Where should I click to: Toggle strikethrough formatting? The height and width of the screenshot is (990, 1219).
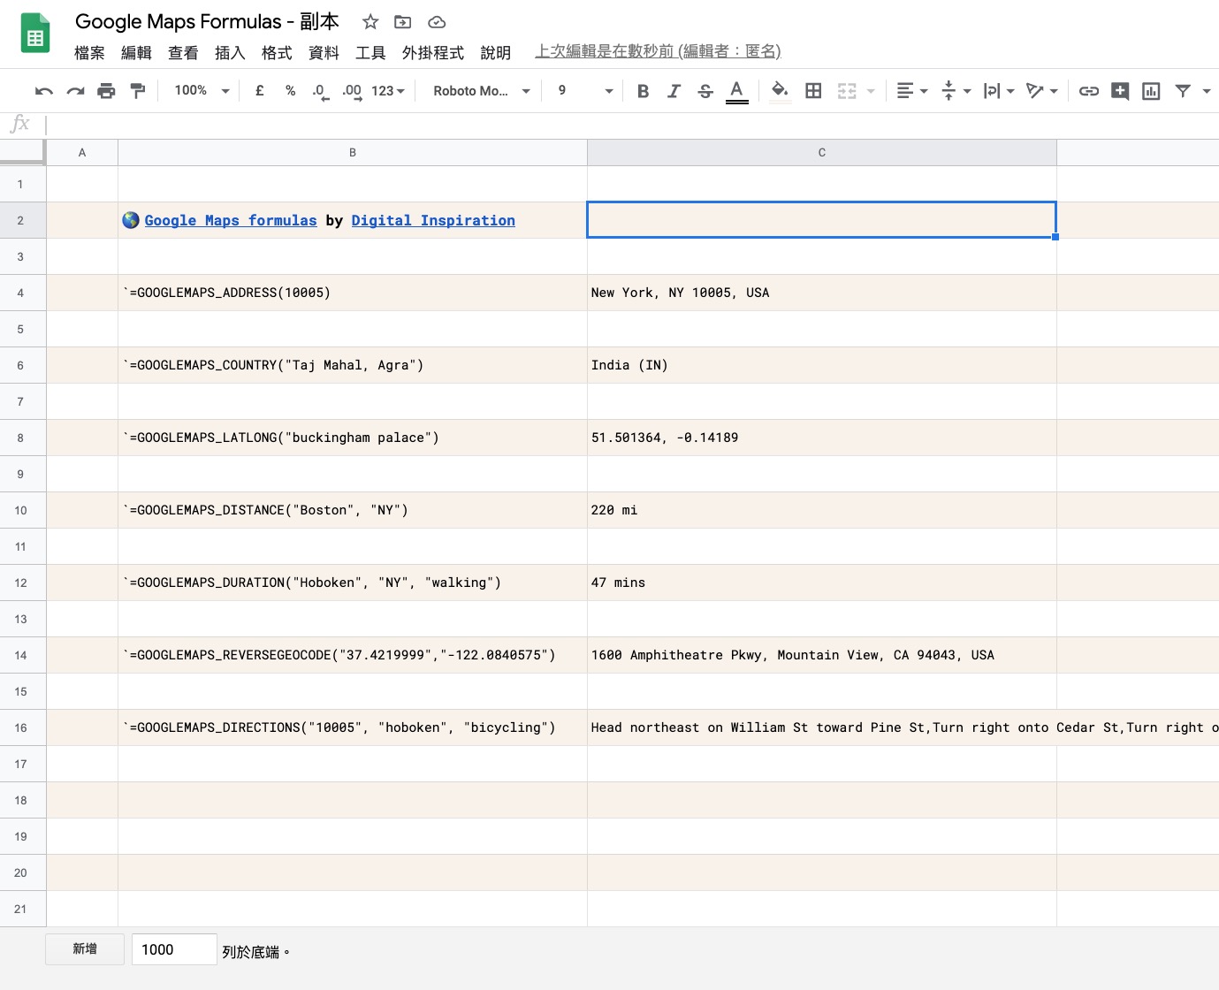pos(705,91)
